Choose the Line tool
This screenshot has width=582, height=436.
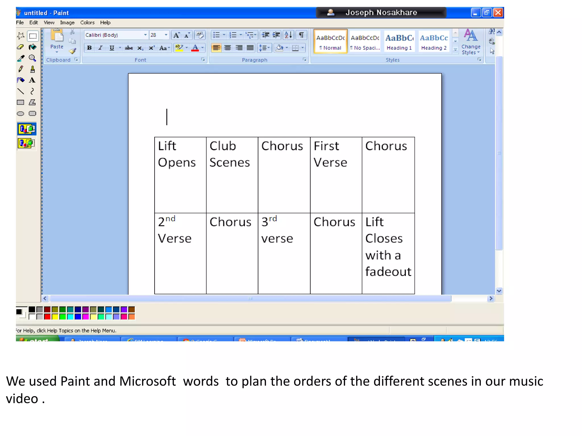pyautogui.click(x=20, y=91)
